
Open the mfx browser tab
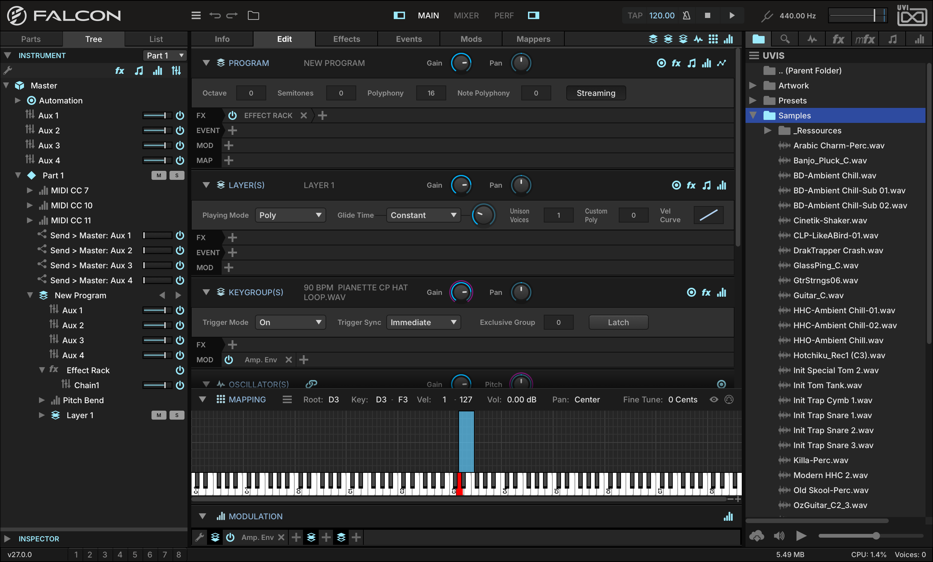coord(865,39)
